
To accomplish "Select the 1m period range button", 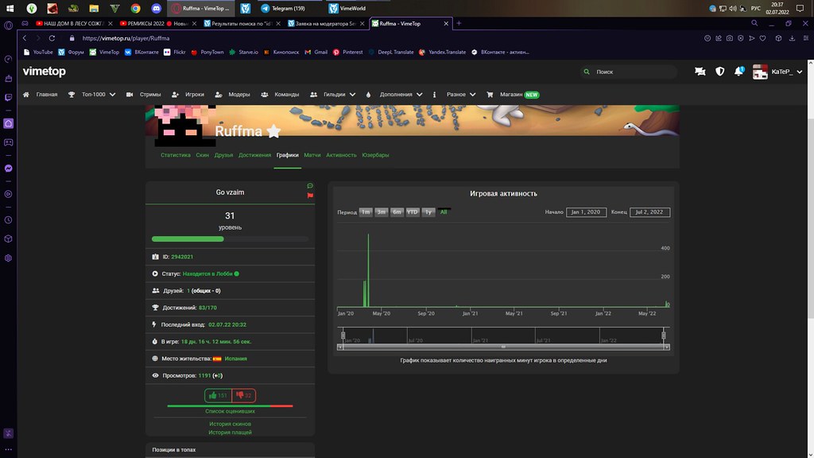I will coord(366,212).
